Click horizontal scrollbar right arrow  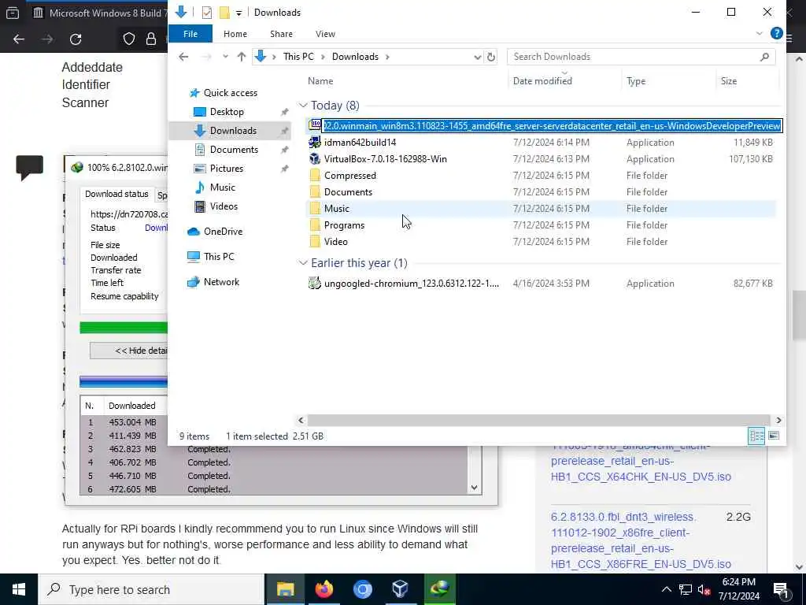click(x=778, y=421)
